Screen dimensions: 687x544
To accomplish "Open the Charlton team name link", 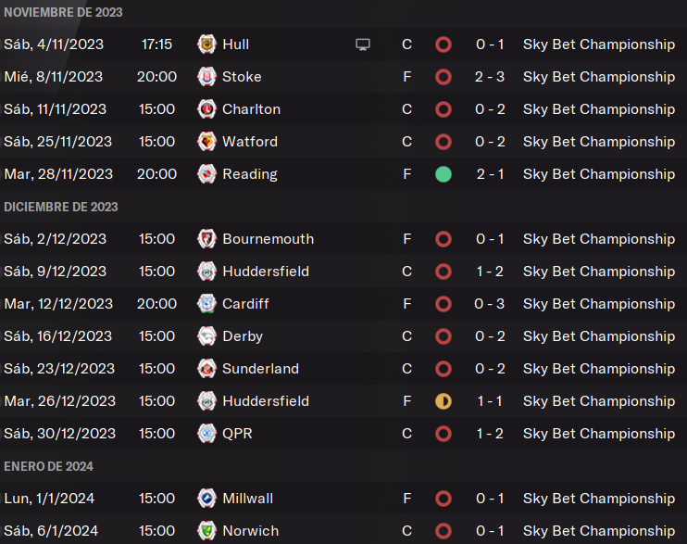I will tap(251, 109).
